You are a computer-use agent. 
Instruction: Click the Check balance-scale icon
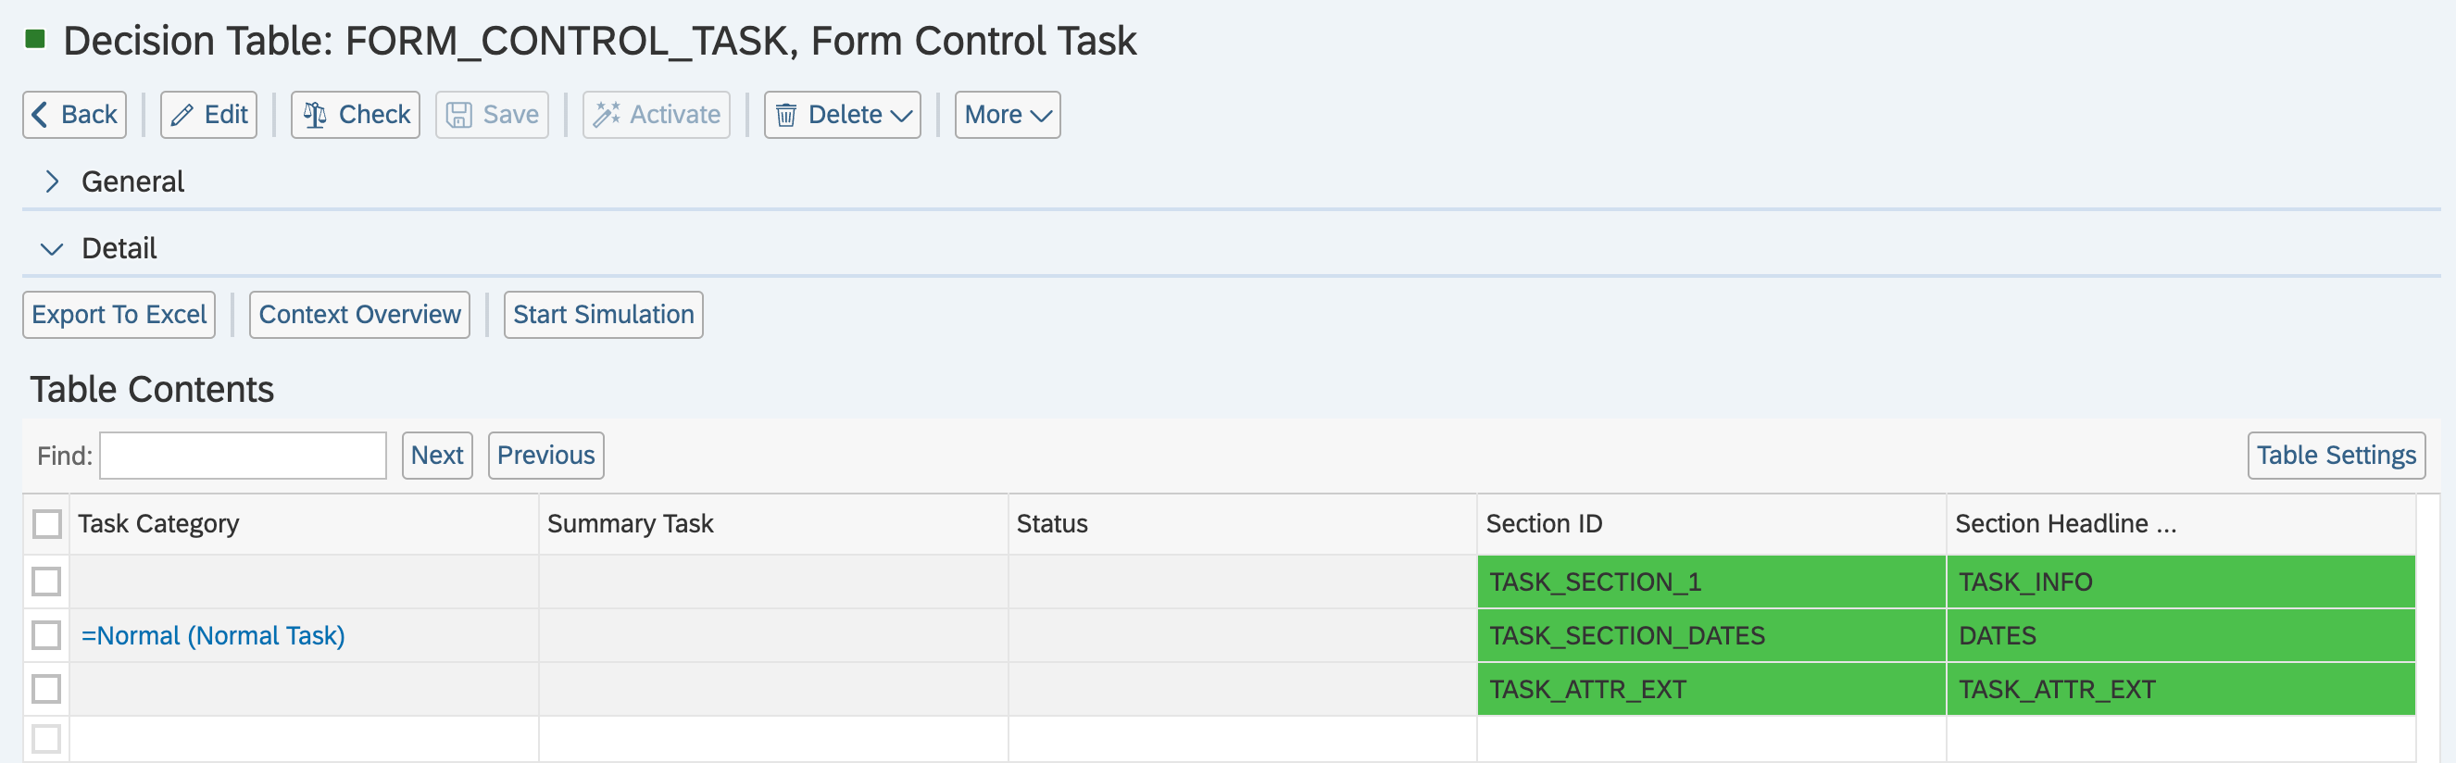pyautogui.click(x=315, y=116)
